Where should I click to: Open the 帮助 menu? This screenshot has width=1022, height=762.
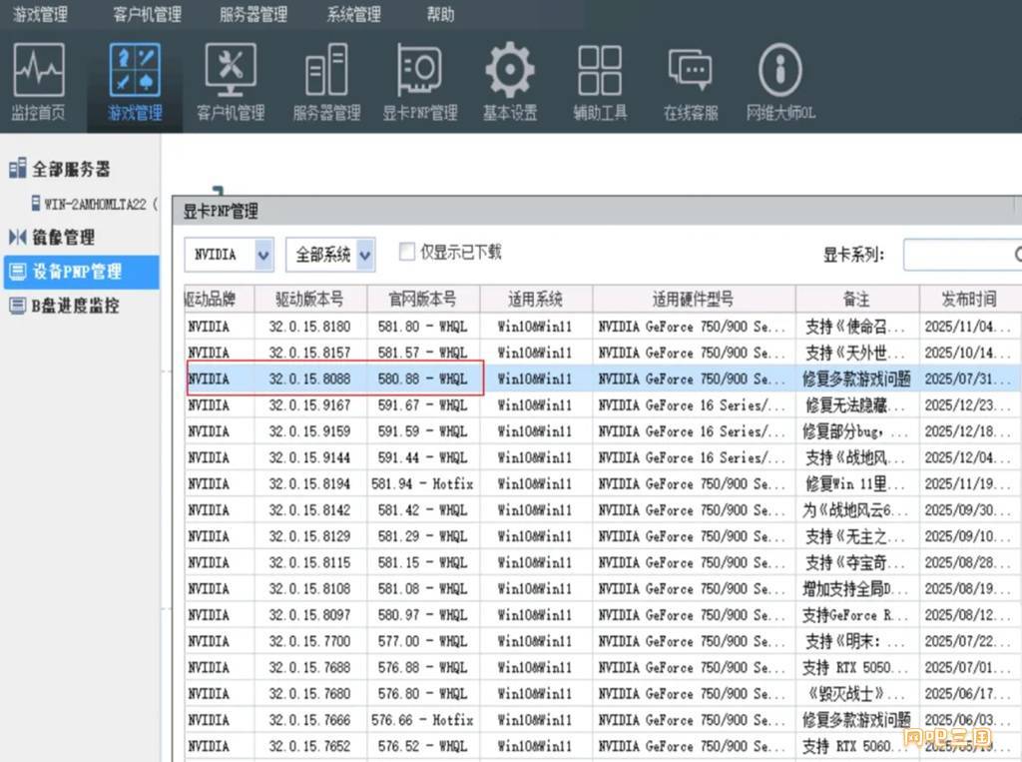click(440, 15)
